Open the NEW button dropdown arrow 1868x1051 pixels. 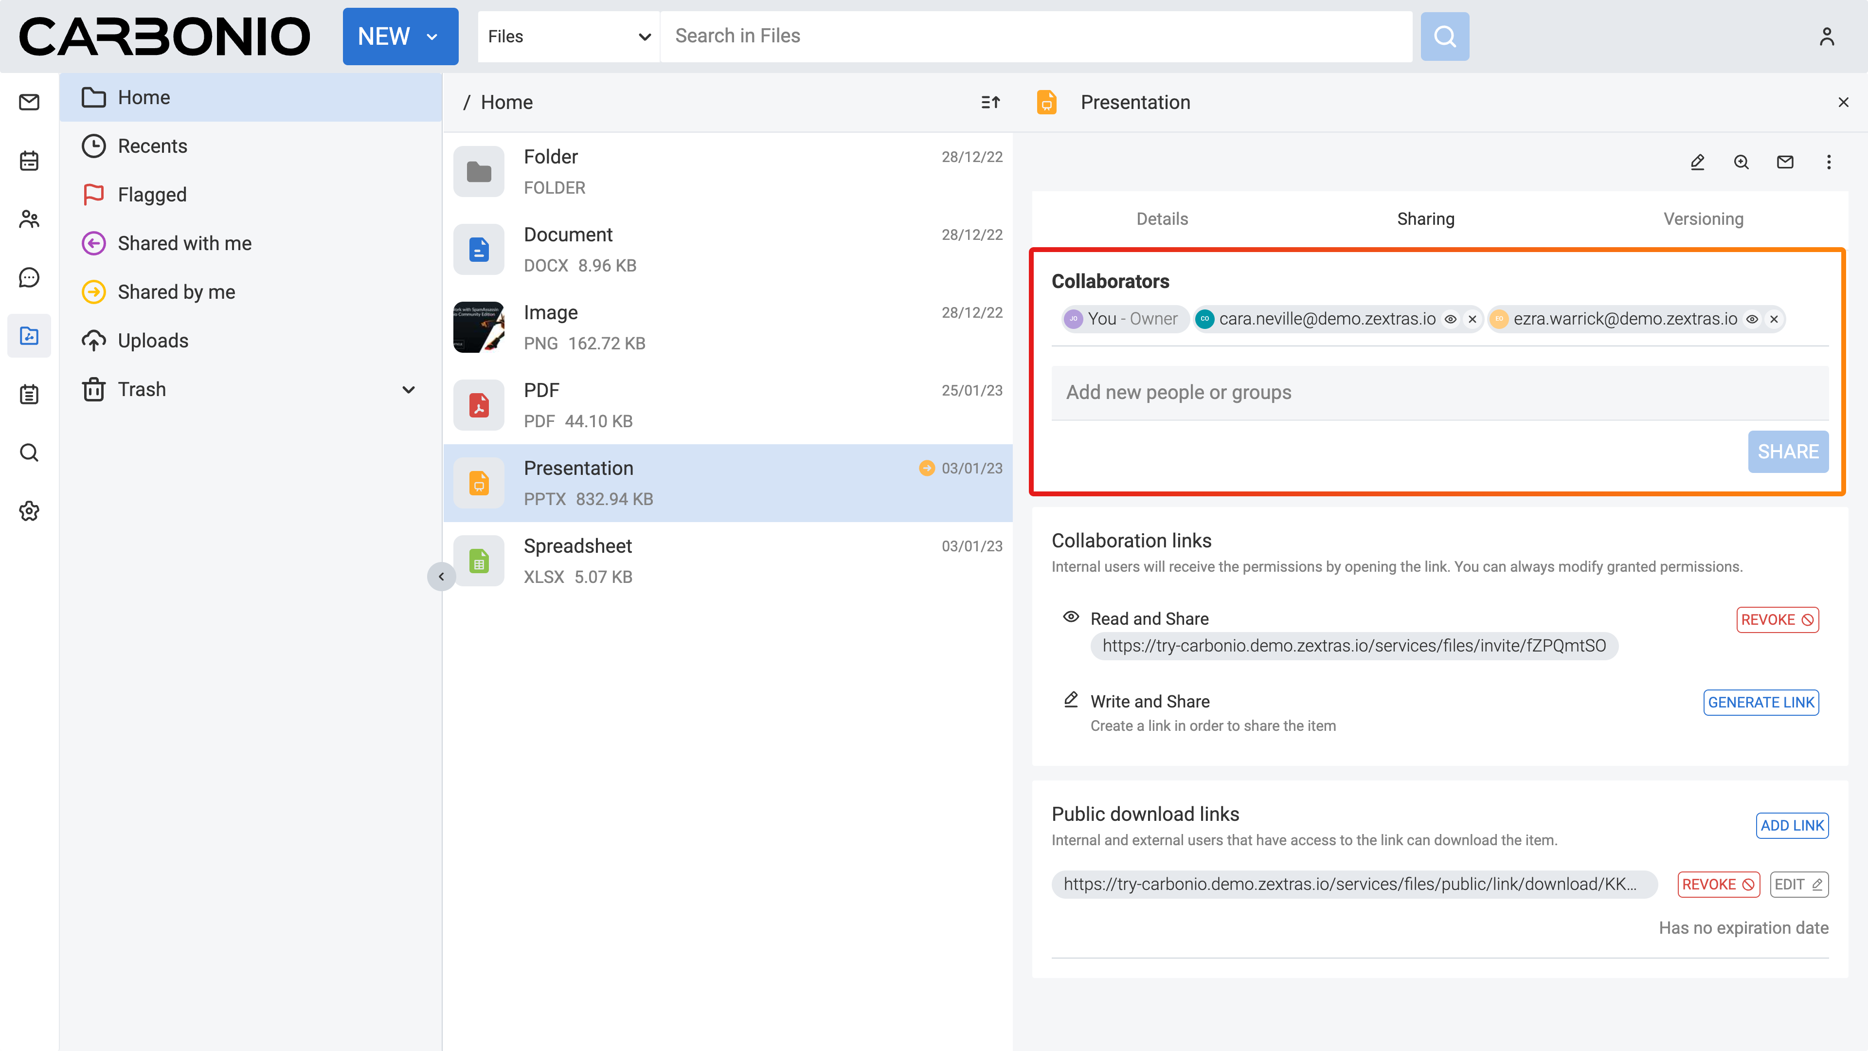coord(432,36)
